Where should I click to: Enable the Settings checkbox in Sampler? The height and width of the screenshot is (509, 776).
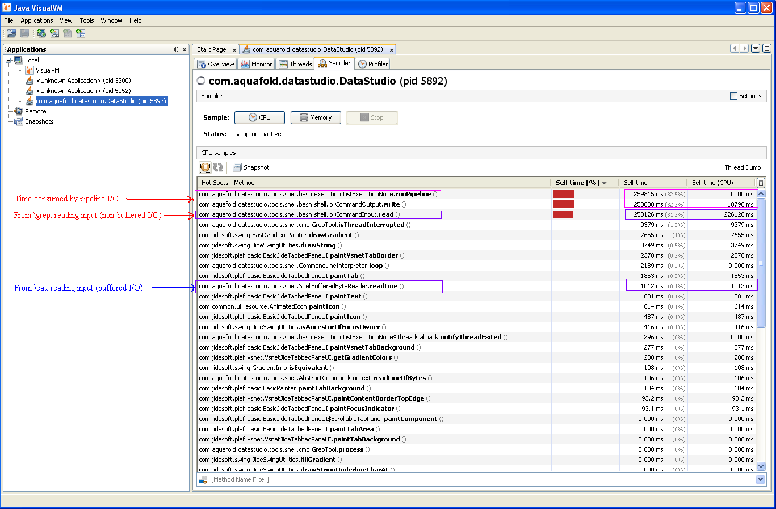733,96
